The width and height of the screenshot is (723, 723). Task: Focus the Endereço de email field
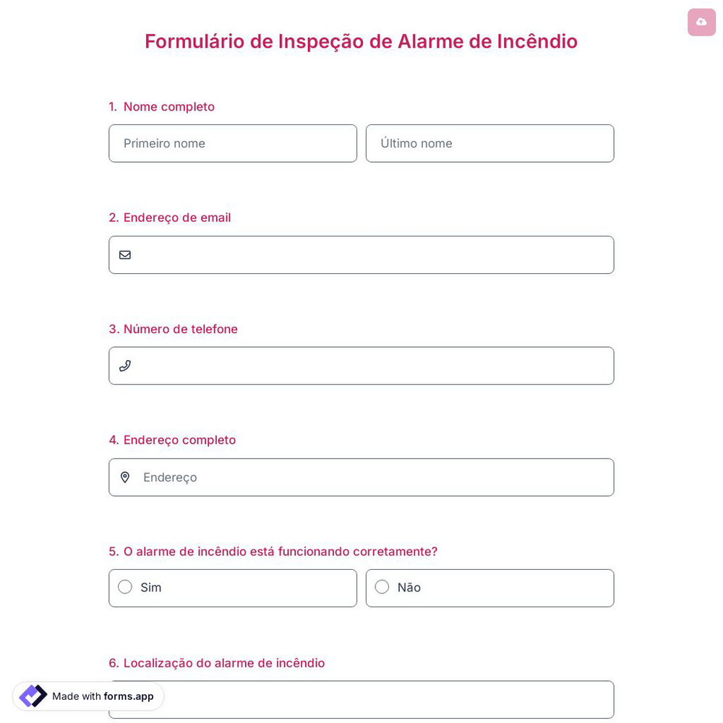pos(361,254)
